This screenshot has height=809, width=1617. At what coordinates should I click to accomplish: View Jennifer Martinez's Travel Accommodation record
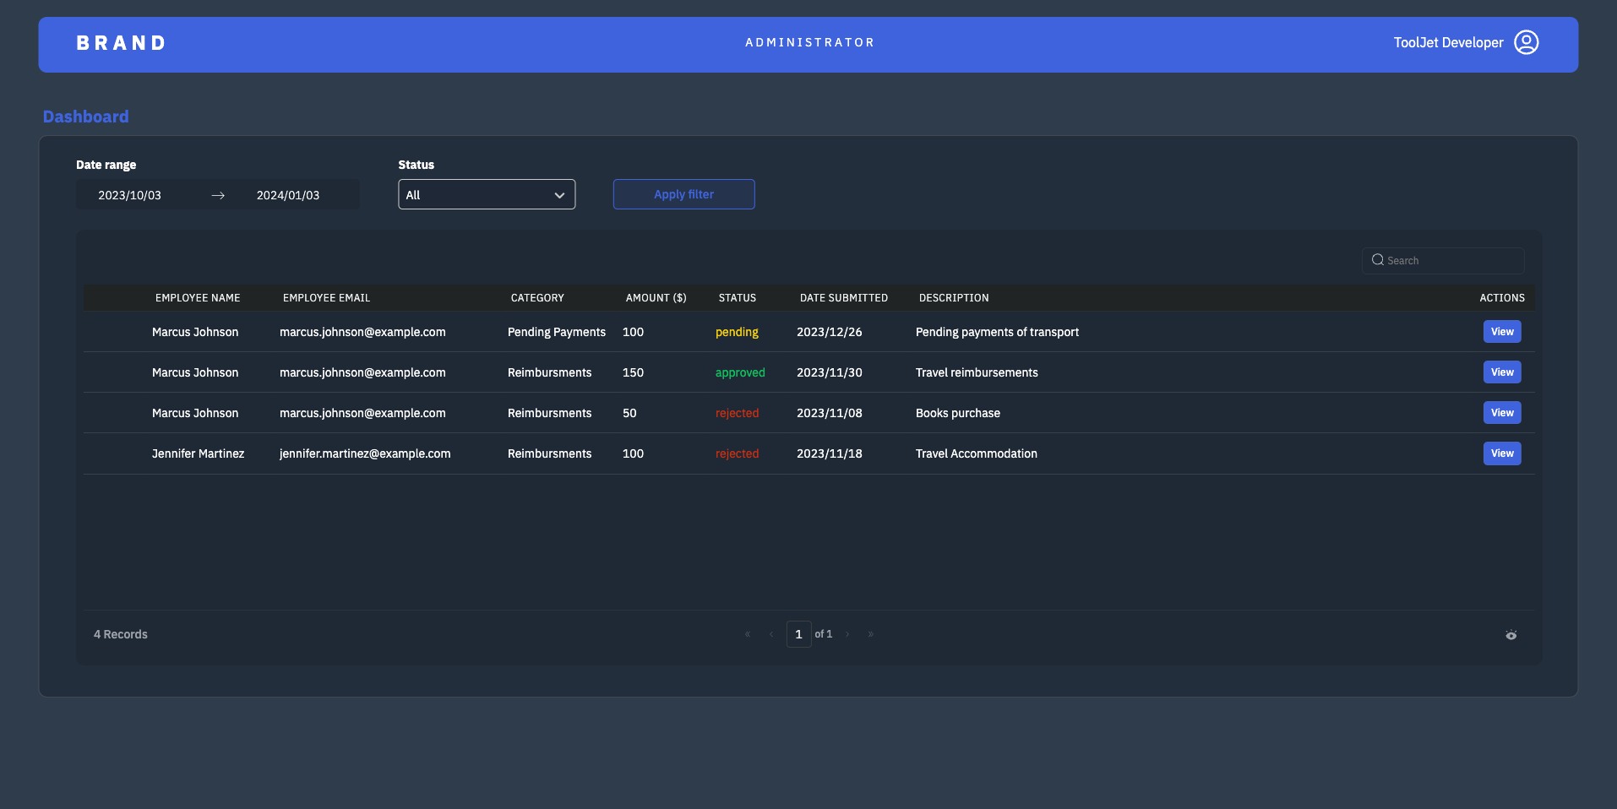(1501, 453)
